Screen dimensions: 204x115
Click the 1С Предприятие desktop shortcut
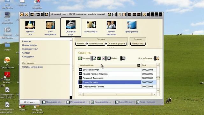[x=7, y=63]
